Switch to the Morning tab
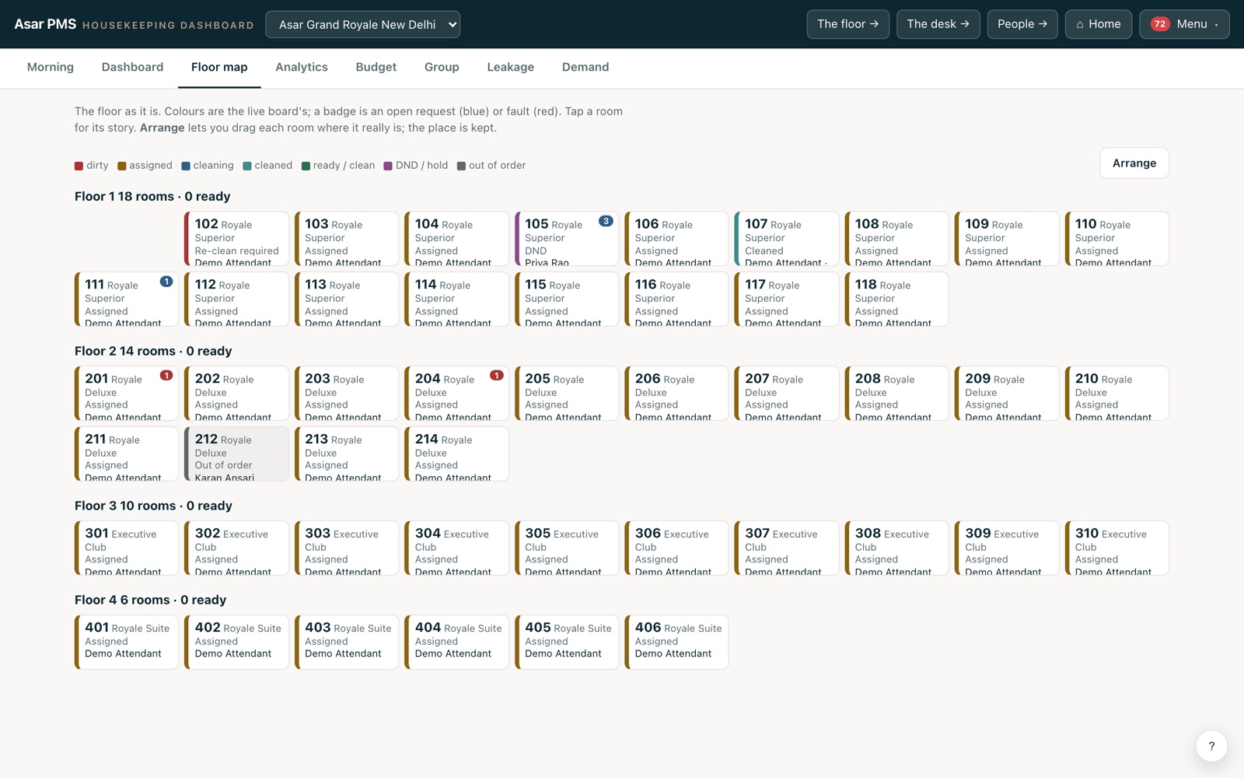 (x=51, y=67)
